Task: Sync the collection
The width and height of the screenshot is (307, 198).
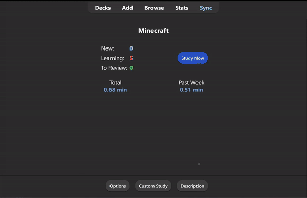Action: click(206, 8)
